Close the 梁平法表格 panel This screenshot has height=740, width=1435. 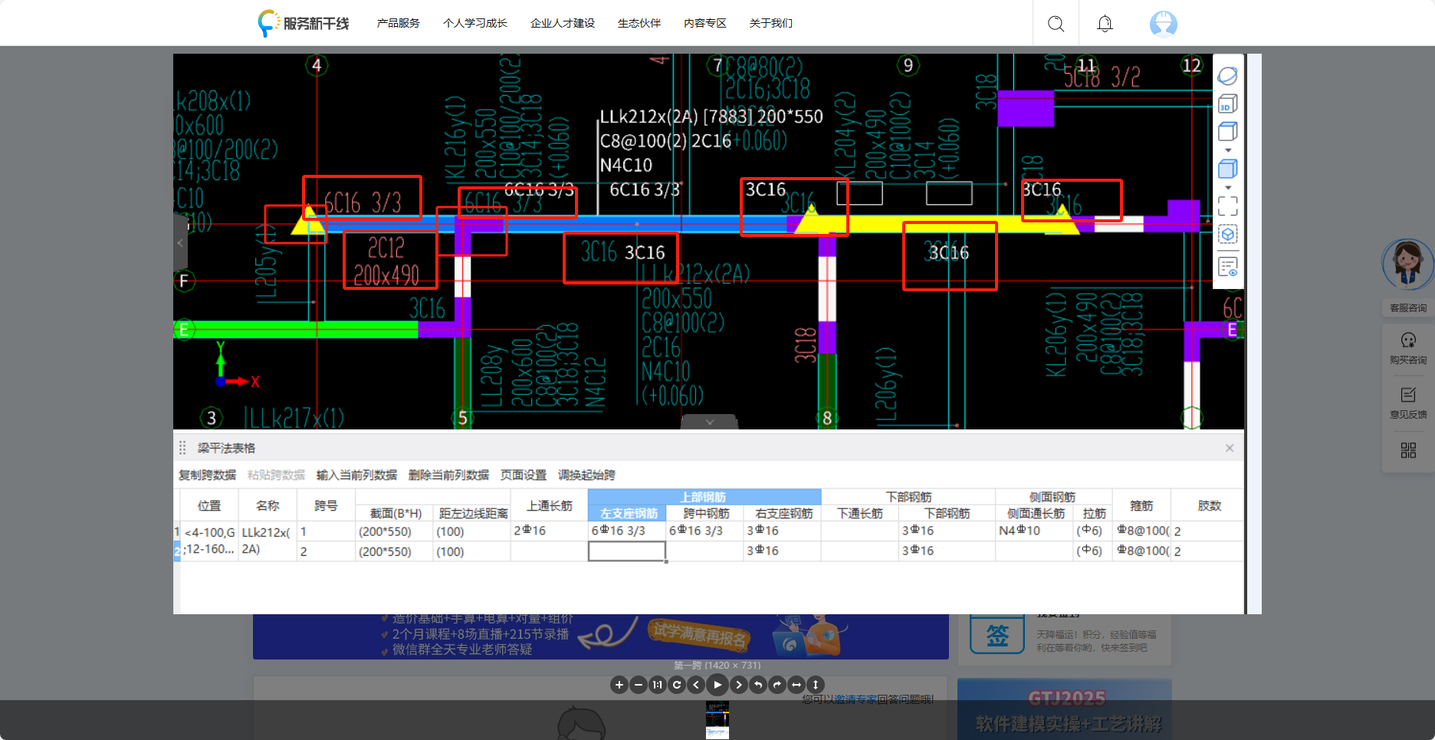pos(1230,448)
